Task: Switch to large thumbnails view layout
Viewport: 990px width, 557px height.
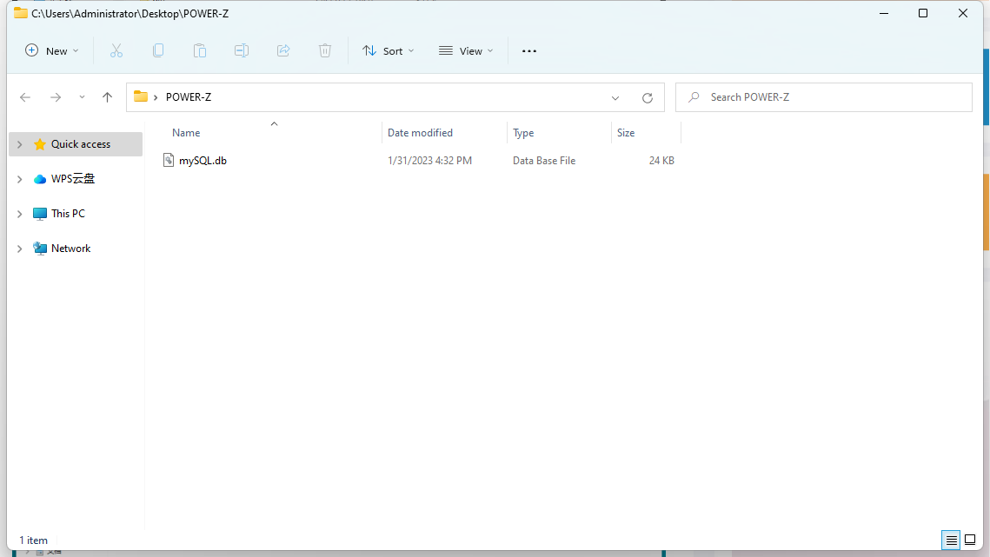Action: click(971, 540)
